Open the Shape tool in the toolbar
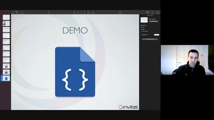214x120 pixels. pos(85,12)
